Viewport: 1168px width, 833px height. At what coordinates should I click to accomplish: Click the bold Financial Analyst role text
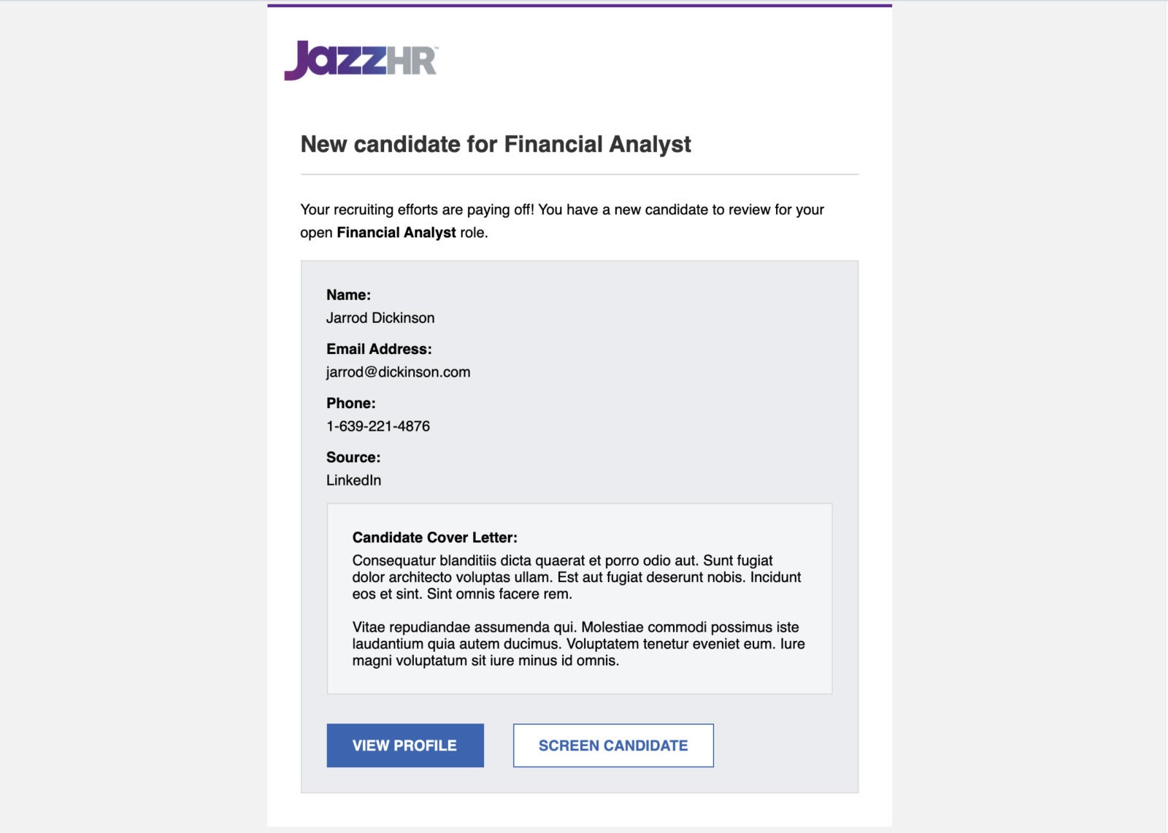tap(396, 232)
